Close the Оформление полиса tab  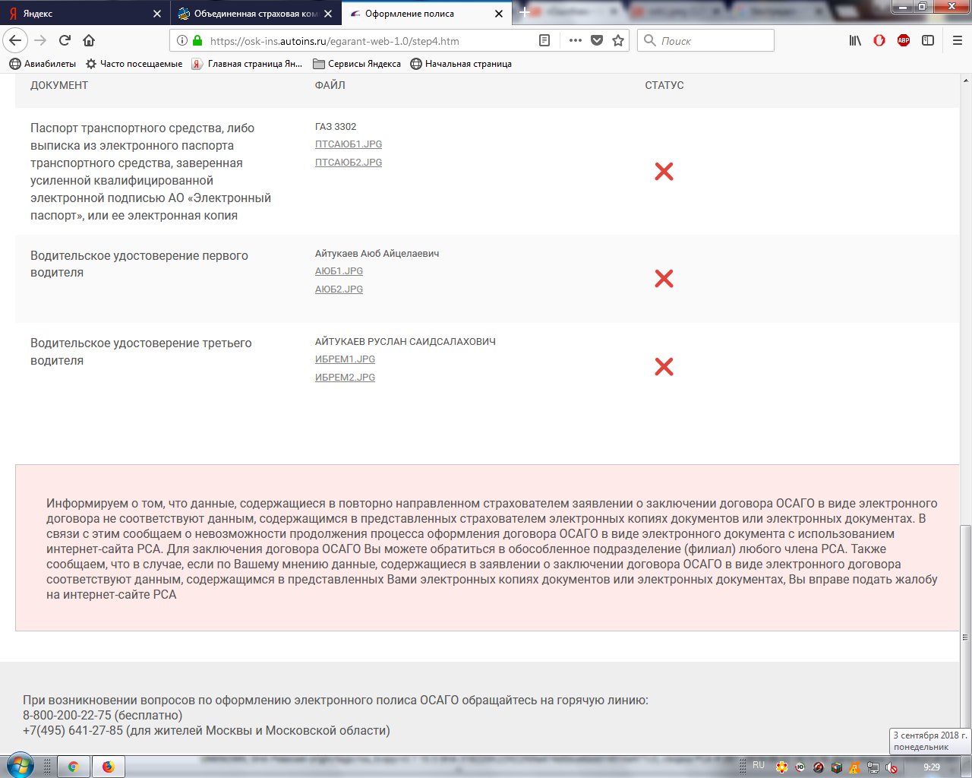499,14
